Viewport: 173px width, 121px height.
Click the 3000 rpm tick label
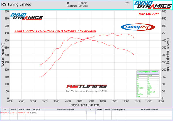point(33,101)
